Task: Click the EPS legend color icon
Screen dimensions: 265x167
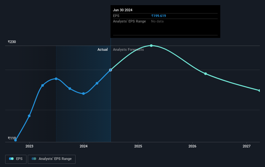Action: pyautogui.click(x=11, y=159)
